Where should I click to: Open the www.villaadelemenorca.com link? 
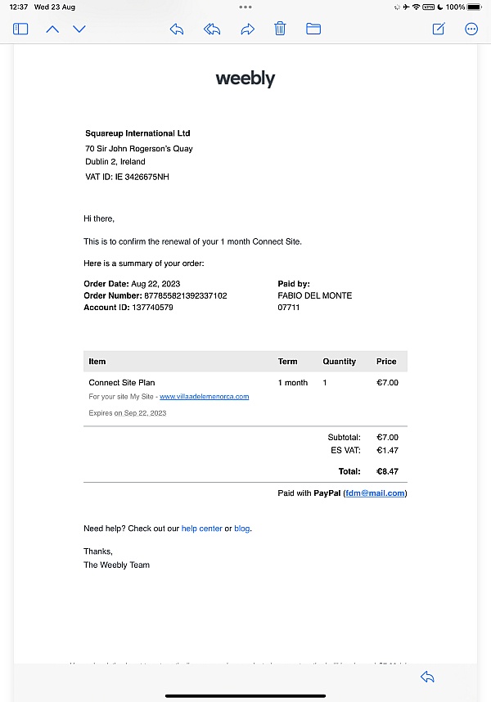coord(204,397)
